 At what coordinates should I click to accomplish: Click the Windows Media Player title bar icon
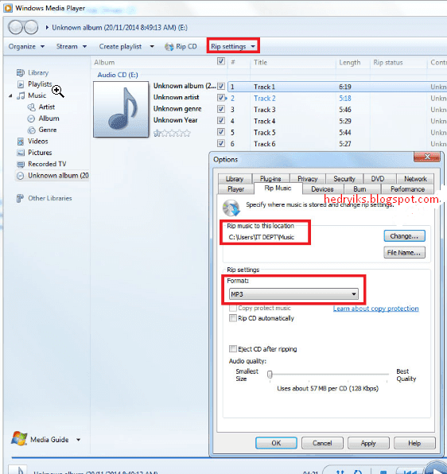[8, 8]
